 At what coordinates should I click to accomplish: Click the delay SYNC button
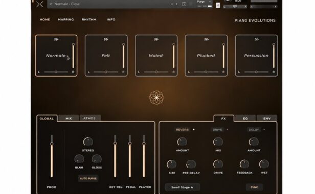(x=254, y=187)
